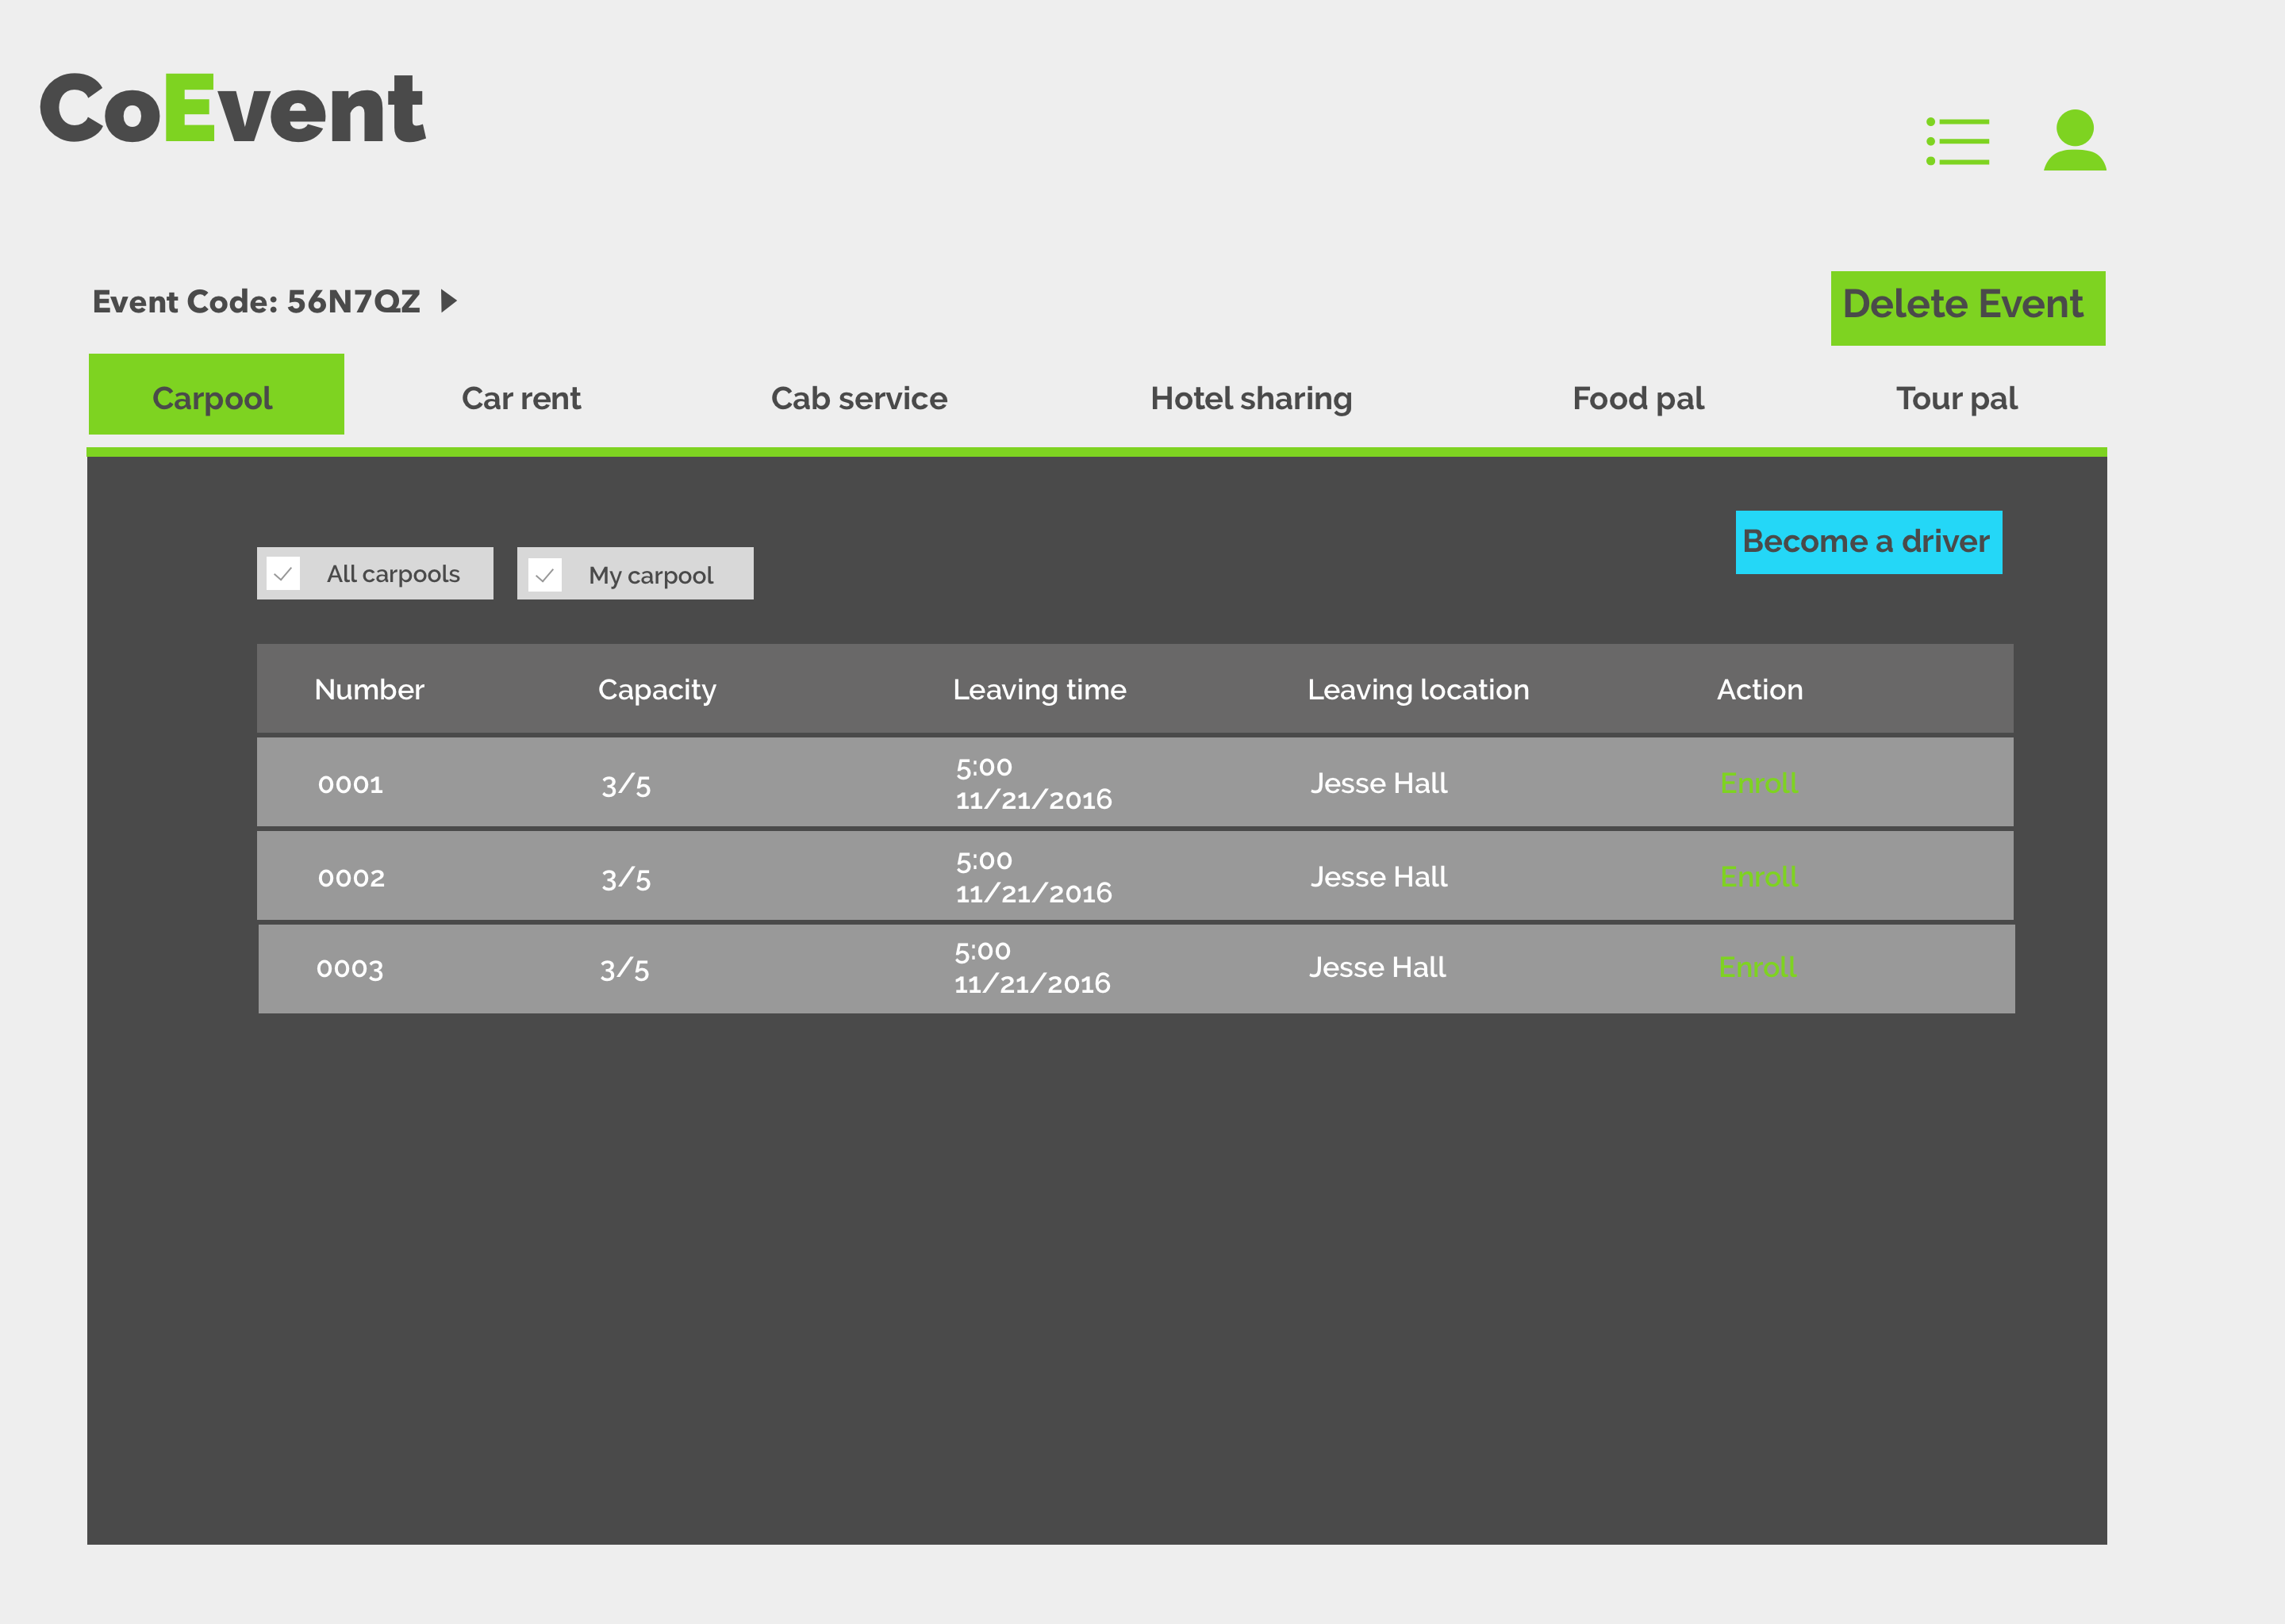Open the list menu icon
The width and height of the screenshot is (2285, 1624).
click(x=1958, y=141)
